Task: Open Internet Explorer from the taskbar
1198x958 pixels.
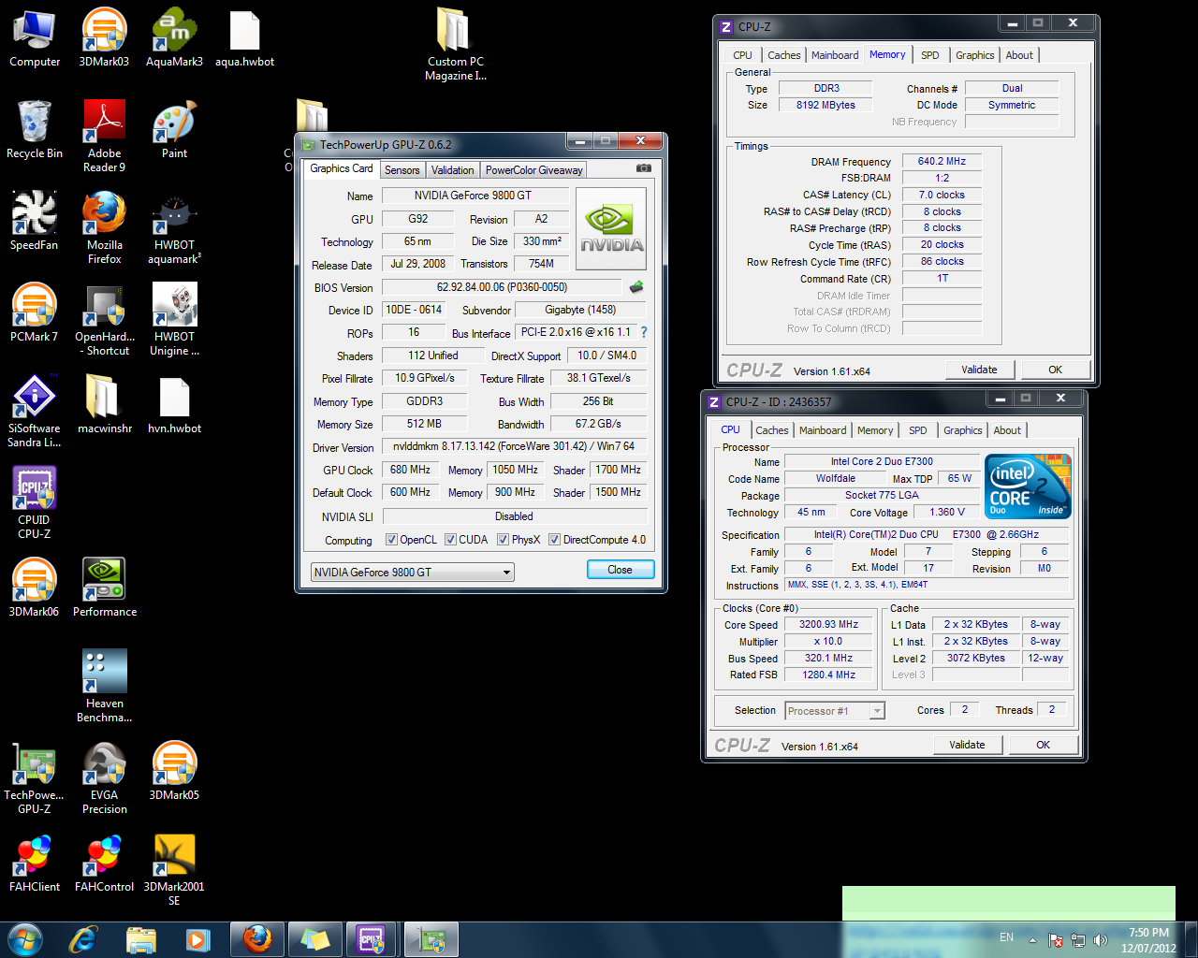Action: pos(83,939)
